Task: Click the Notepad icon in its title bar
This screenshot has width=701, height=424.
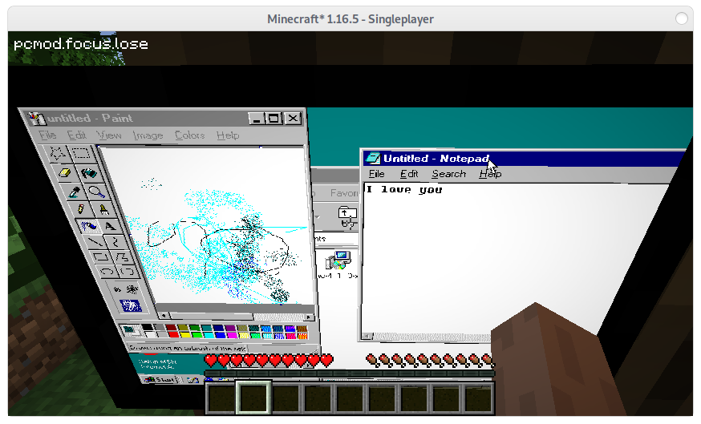Action: tap(372, 158)
